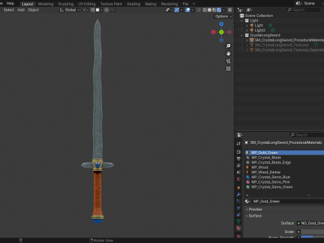Click the pan view hand icon

[228, 53]
